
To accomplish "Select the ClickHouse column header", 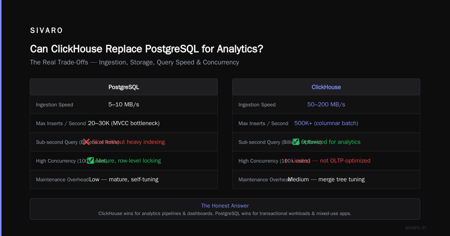I will click(326, 87).
